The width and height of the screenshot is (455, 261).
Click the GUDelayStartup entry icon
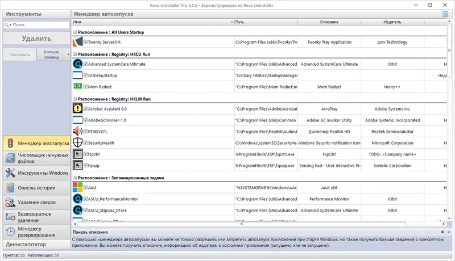[x=77, y=75]
